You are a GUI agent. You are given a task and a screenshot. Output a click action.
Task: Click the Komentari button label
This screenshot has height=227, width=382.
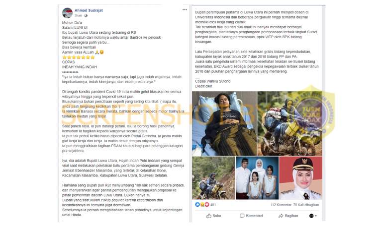254,216
